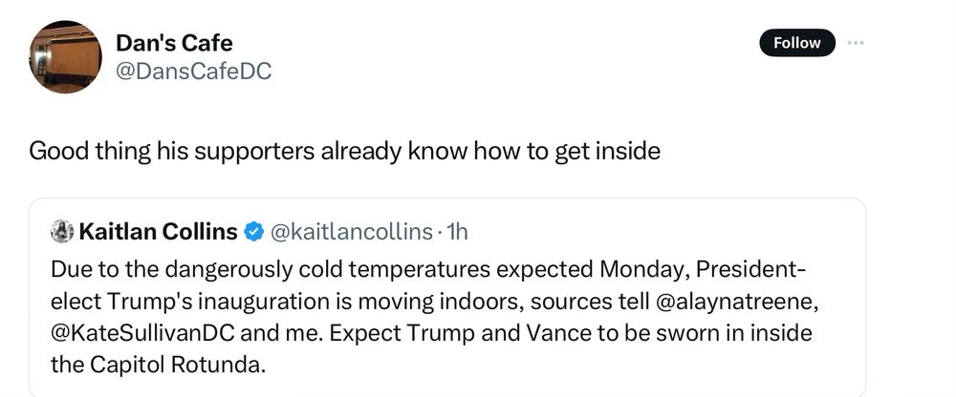Click Kaitlan Collins' small profile avatar
This screenshot has height=397, width=956.
62,231
